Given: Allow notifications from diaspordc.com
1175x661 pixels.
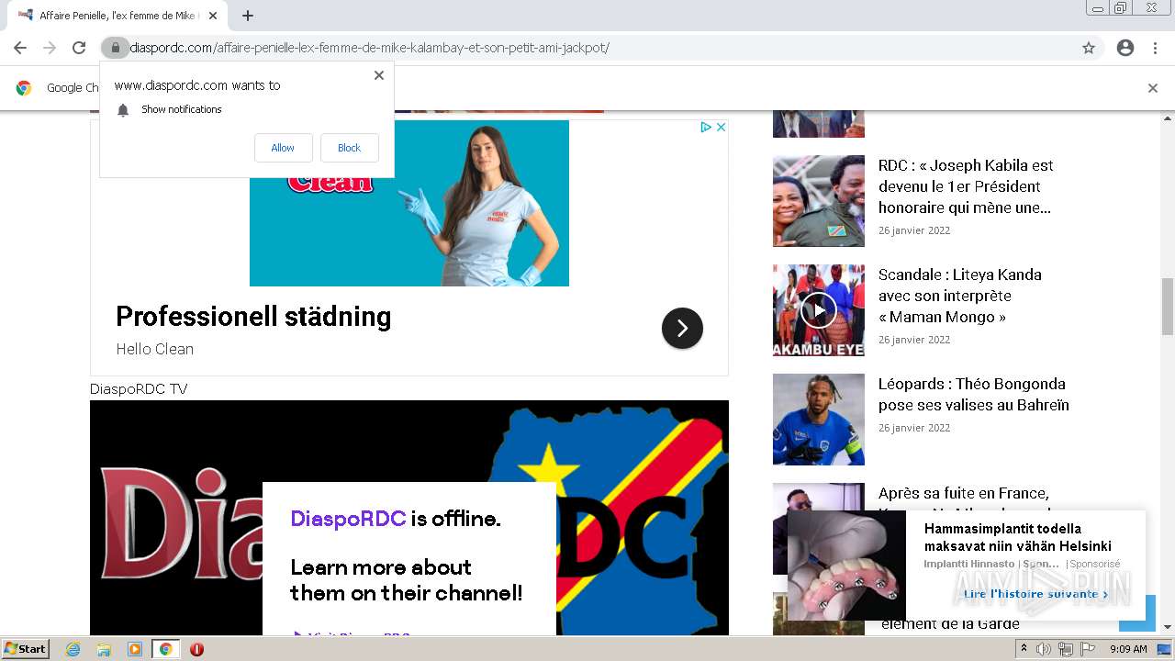Looking at the screenshot, I should coord(283,148).
